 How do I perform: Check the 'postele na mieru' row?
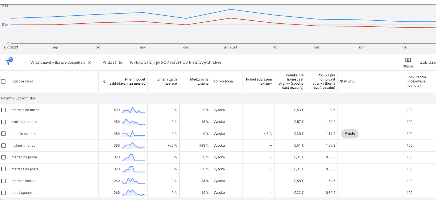tap(4, 134)
